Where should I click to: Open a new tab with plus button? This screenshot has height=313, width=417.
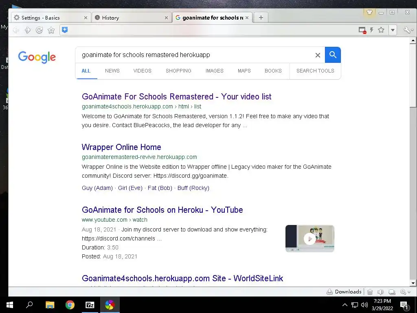(261, 18)
